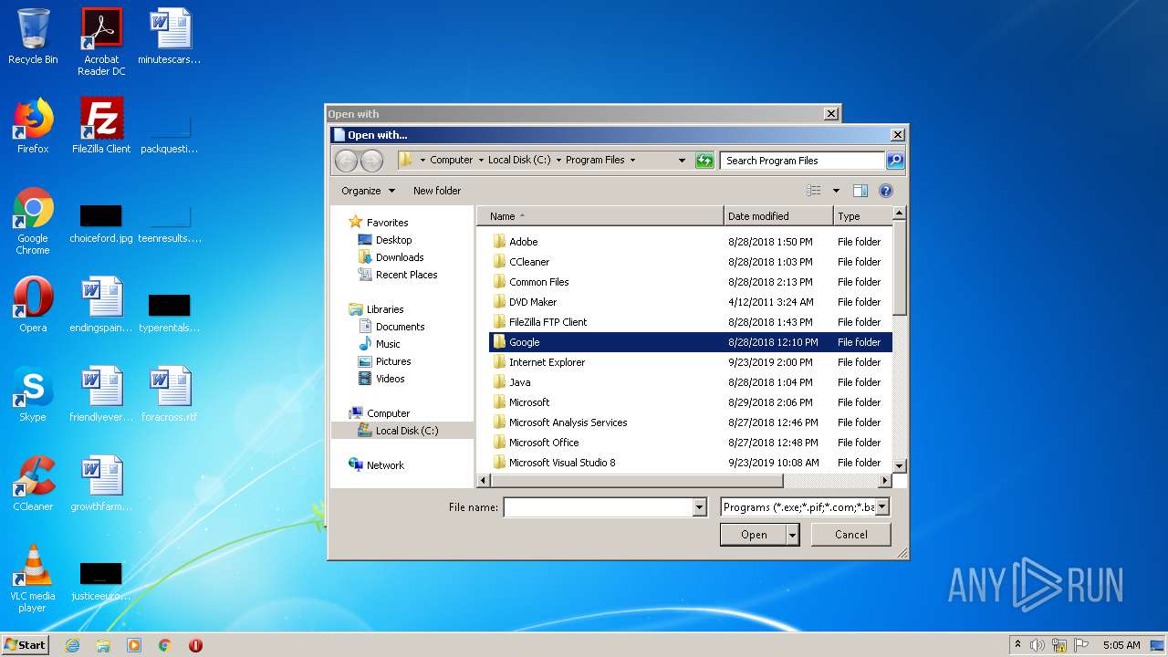
Task: Click the green refresh button near address bar
Action: (704, 161)
